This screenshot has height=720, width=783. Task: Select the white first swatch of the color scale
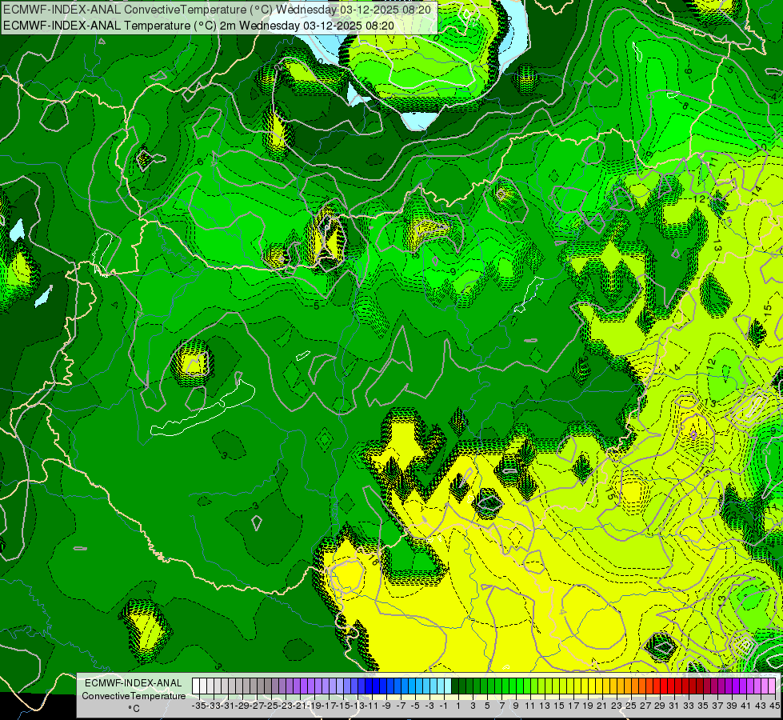coord(196,686)
